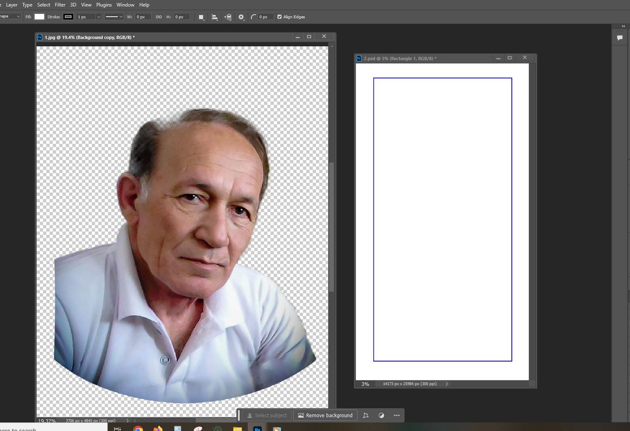Open the Help menu
This screenshot has width=630, height=431.
click(x=144, y=5)
